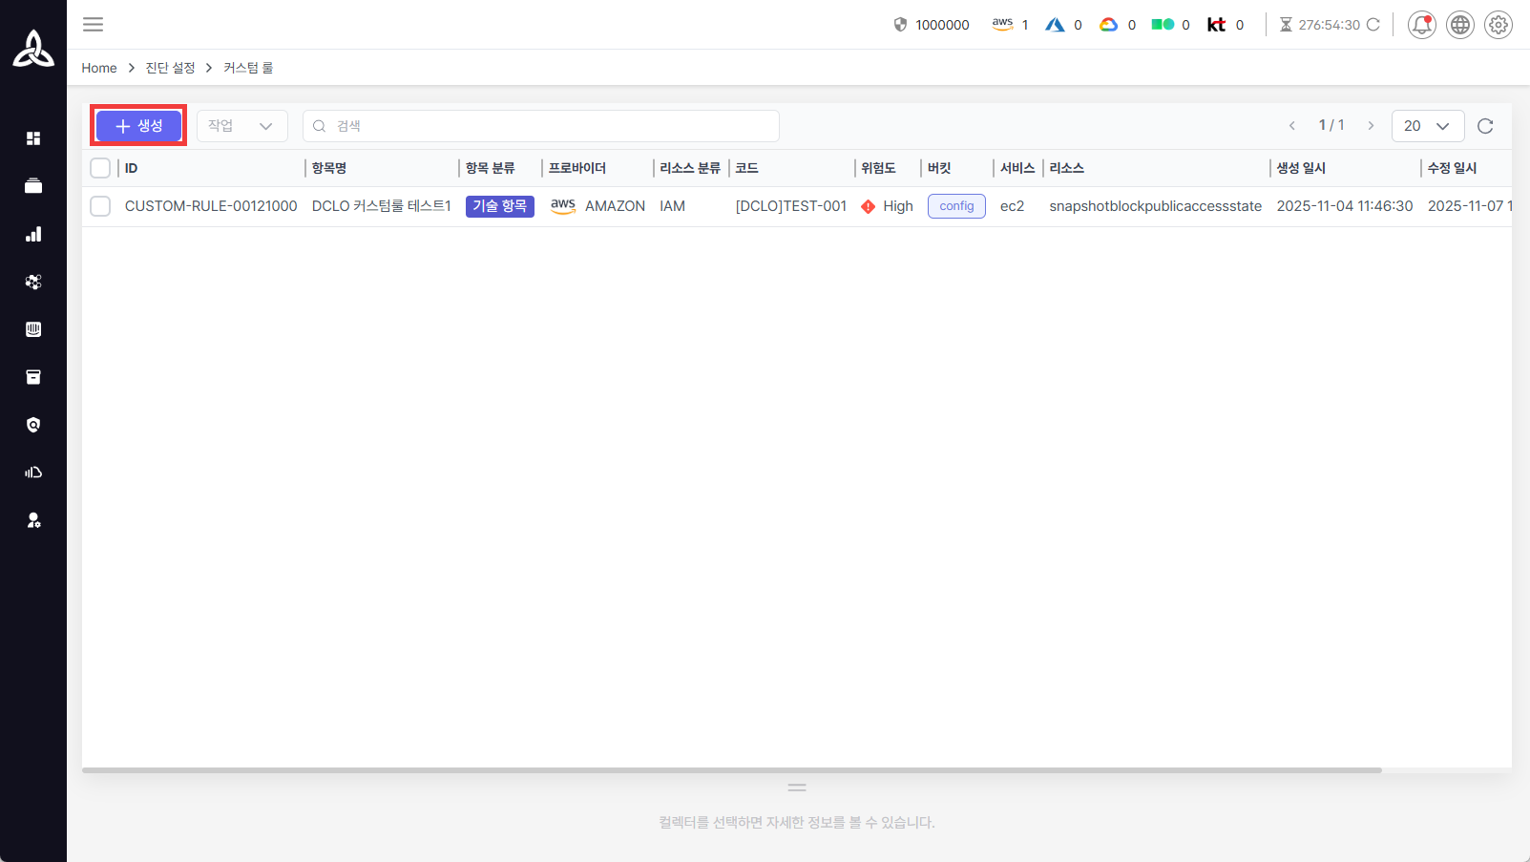Open the page size 20 dropdown
The image size is (1530, 862).
[x=1427, y=126]
